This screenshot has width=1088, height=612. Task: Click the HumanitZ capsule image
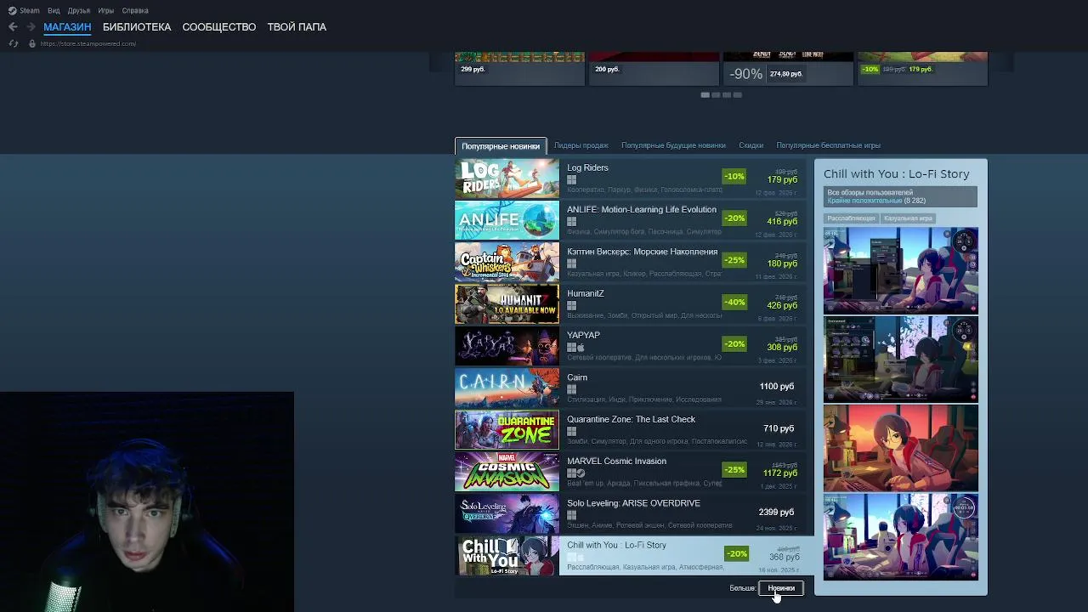pyautogui.click(x=507, y=303)
